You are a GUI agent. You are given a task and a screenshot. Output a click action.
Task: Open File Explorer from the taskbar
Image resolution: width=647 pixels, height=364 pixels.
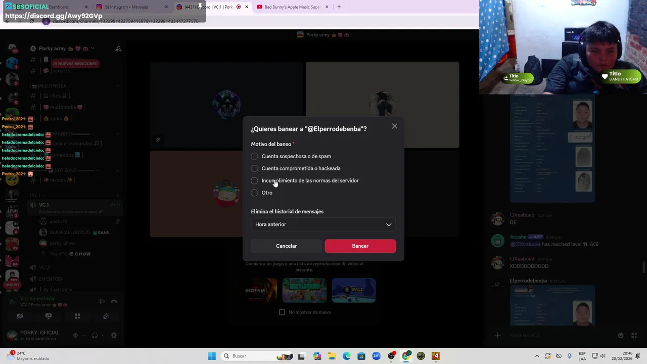click(332, 356)
